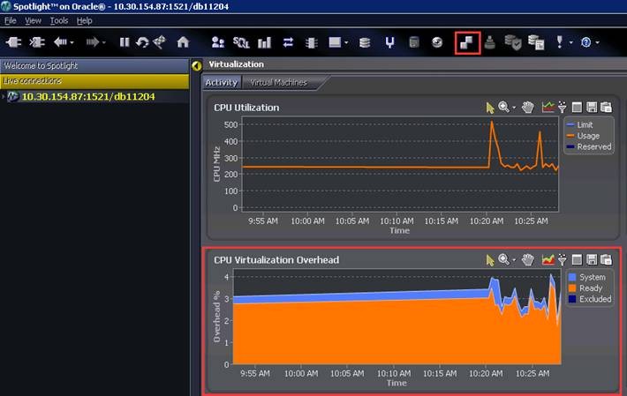
Task: Click the zoom magnifier in CPU Utilization chart
Action: [x=504, y=107]
